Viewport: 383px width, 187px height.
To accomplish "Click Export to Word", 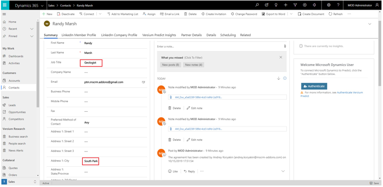I will (273, 14).
